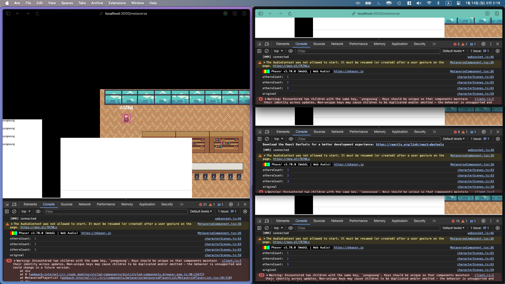Open the three-dot DevTools menu in left panel
This screenshot has width=505, height=284.
click(238, 204)
